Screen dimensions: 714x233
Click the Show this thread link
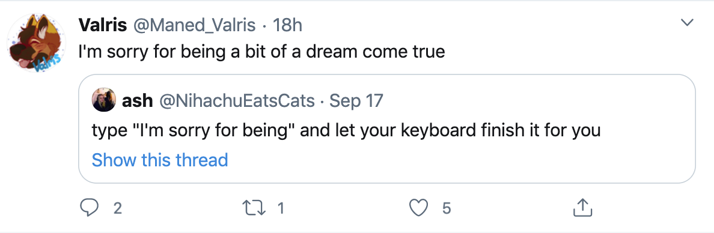[x=160, y=160]
